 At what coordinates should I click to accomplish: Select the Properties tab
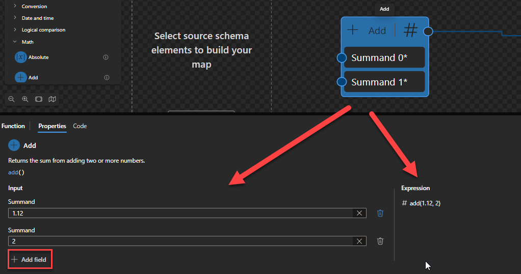[x=52, y=126]
